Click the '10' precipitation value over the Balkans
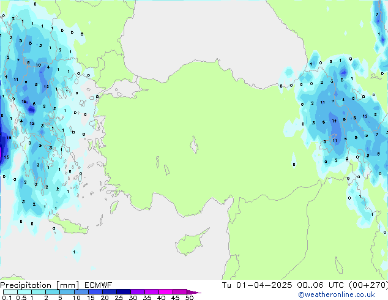 (38, 65)
